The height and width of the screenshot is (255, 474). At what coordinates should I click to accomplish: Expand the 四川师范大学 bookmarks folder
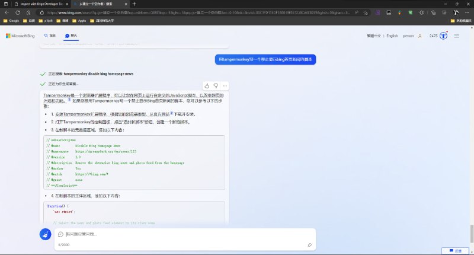point(102,21)
